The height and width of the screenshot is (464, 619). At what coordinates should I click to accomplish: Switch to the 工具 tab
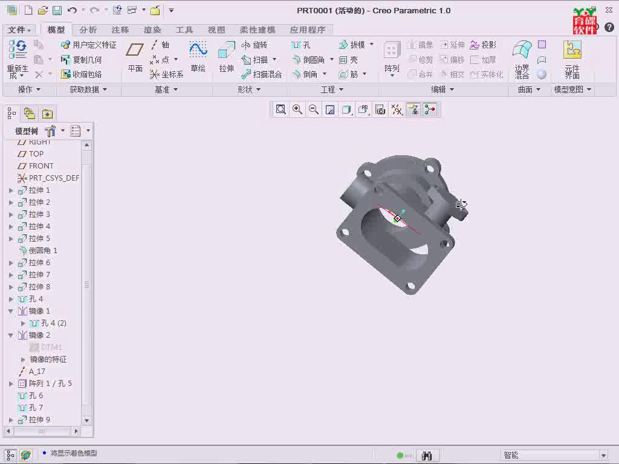click(184, 30)
